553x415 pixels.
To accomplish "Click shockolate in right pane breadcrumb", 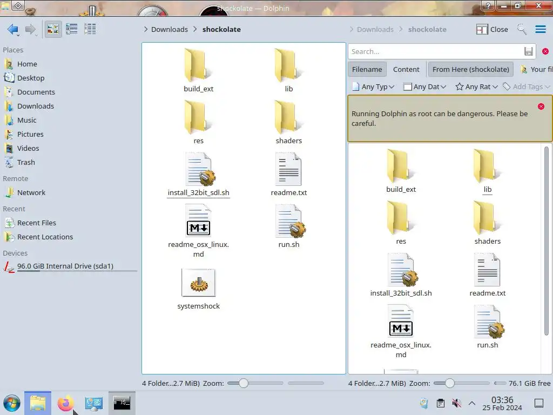I will pyautogui.click(x=427, y=29).
